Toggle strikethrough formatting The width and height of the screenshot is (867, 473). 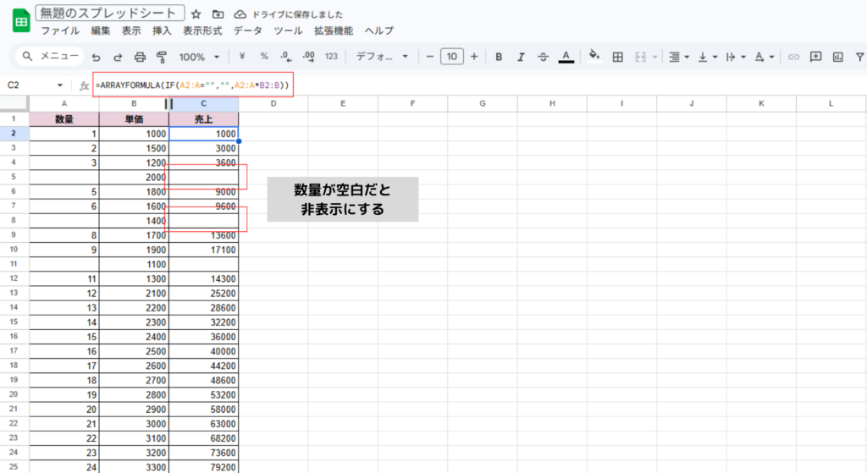coord(543,57)
